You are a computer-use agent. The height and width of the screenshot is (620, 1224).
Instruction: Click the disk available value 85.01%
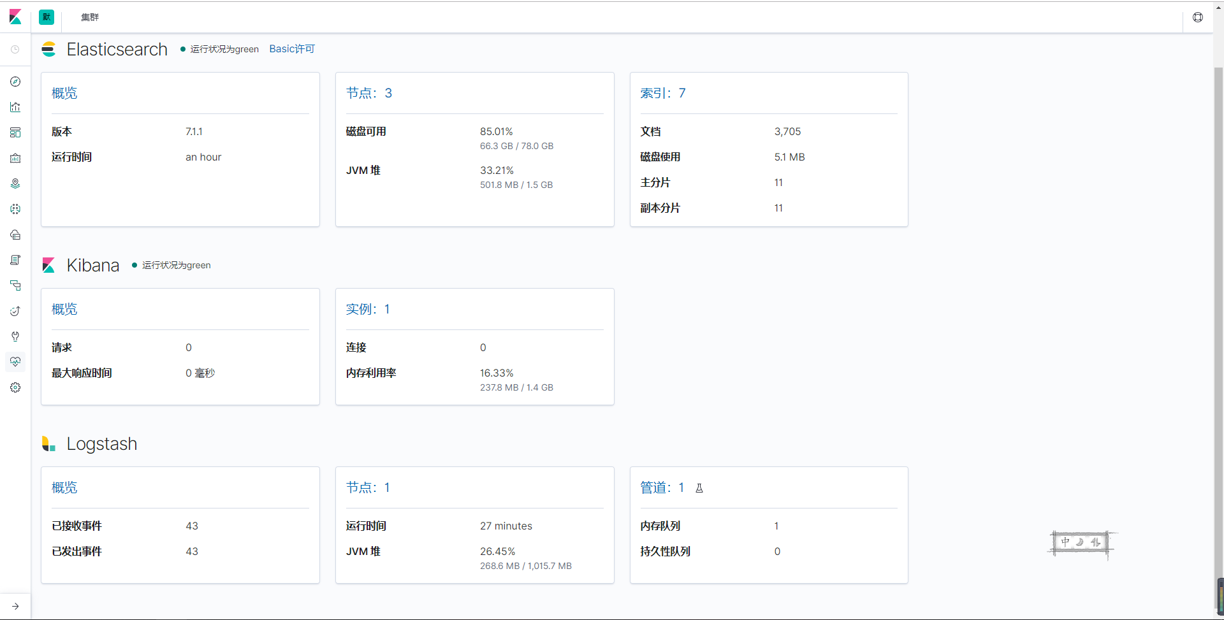pos(497,132)
